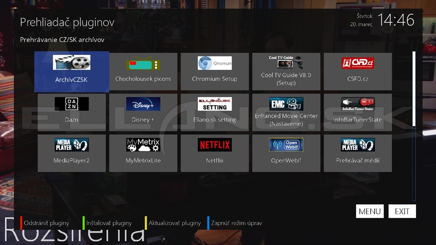Open the EMC camera icon
Image resolution: width=436 pixels, height=245 pixels.
pyautogui.click(x=286, y=104)
